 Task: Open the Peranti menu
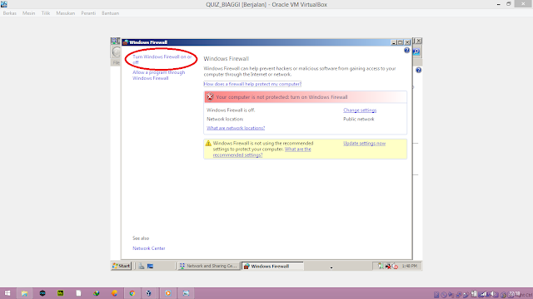coord(88,13)
